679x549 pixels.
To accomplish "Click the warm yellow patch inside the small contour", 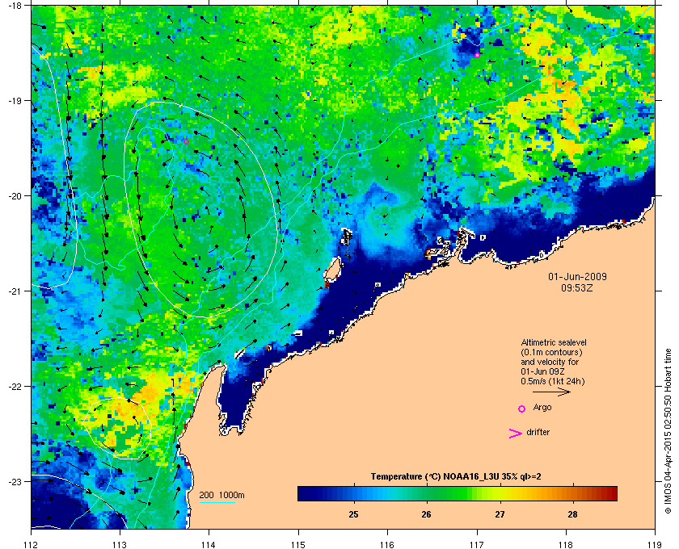I will 117,426.
